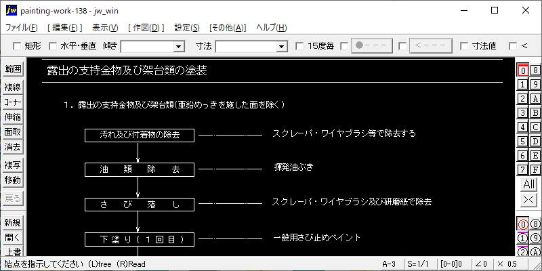Viewport: 542px width, 271px height.
Task: Enable the 15度毎 checkbox
Action: 299,46
